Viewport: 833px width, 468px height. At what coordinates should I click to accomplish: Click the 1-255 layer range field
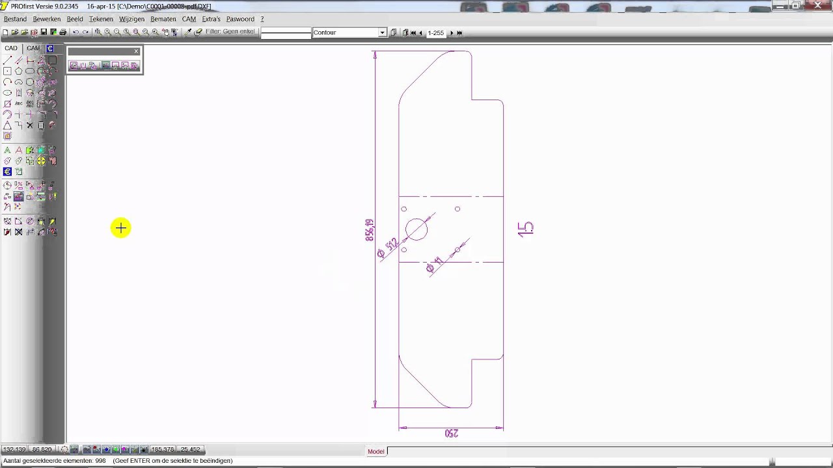[x=436, y=32]
